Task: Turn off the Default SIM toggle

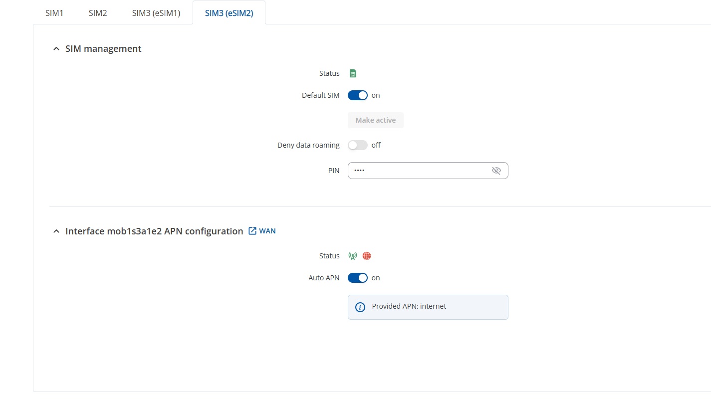Action: click(358, 95)
